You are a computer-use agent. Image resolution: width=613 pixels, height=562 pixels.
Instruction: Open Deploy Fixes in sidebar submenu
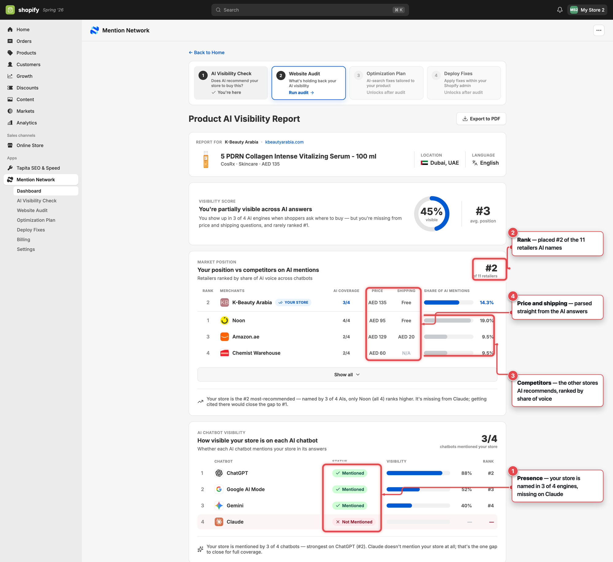31,230
